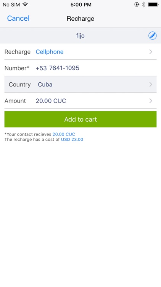Tap the contact name fijo
Screen dimensions: 161x287
pos(80,36)
